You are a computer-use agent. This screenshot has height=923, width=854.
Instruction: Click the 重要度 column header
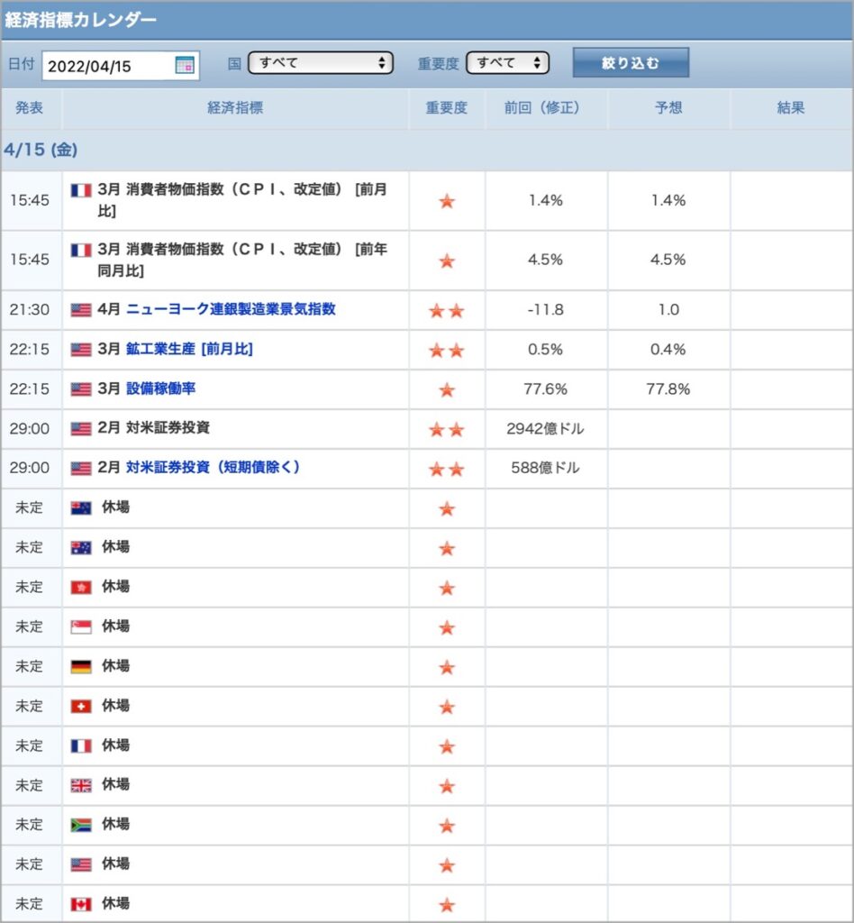[x=447, y=108]
